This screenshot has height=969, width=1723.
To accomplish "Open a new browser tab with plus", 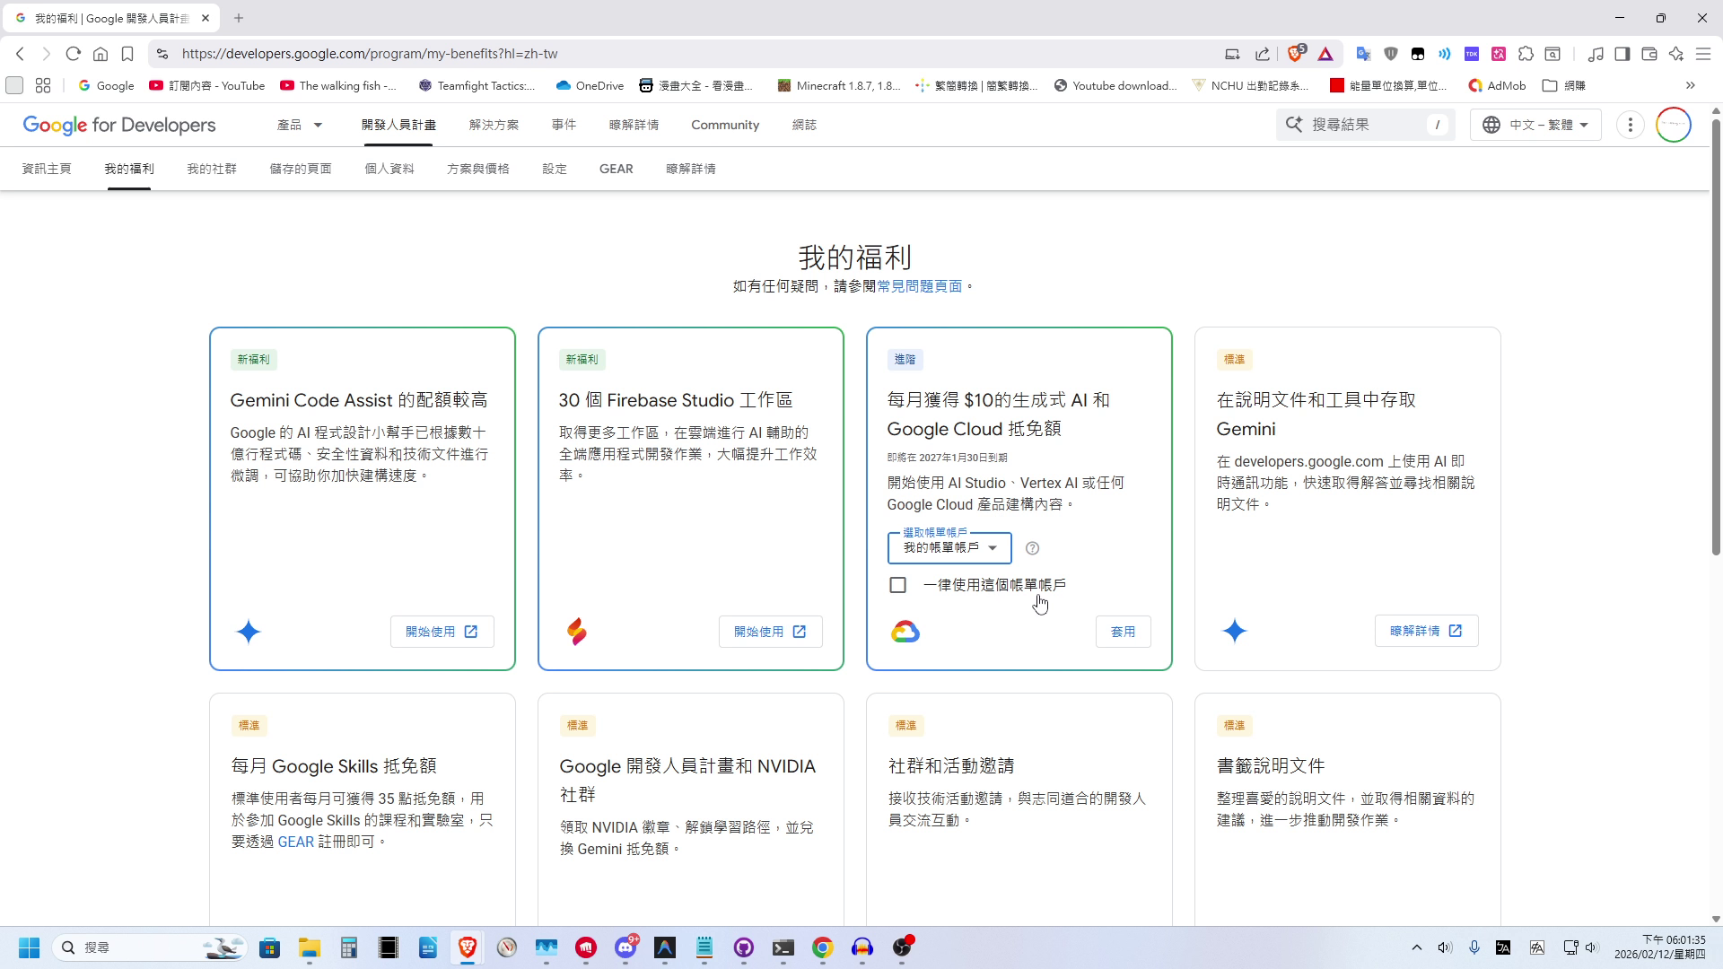I will [x=239, y=18].
